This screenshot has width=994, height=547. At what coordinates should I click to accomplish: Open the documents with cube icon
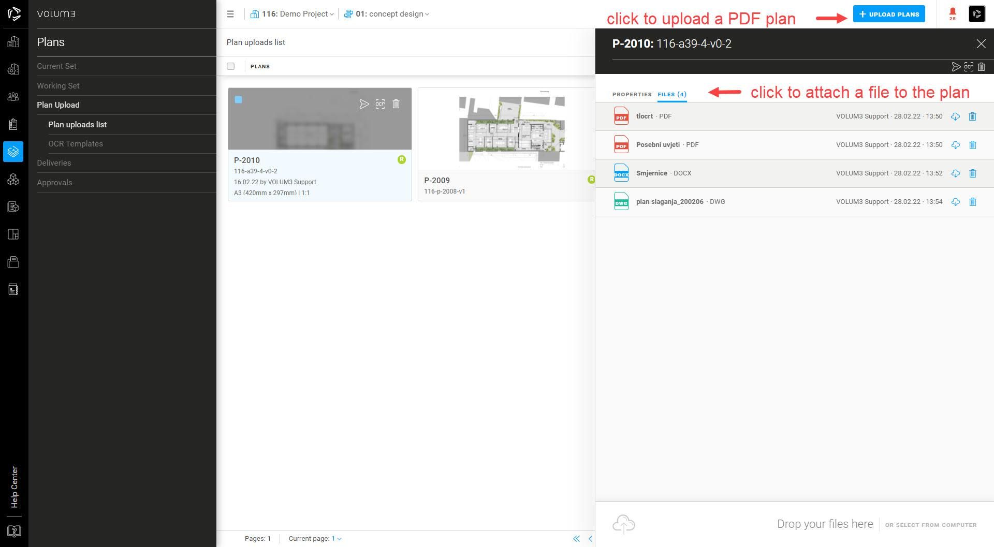point(13,206)
